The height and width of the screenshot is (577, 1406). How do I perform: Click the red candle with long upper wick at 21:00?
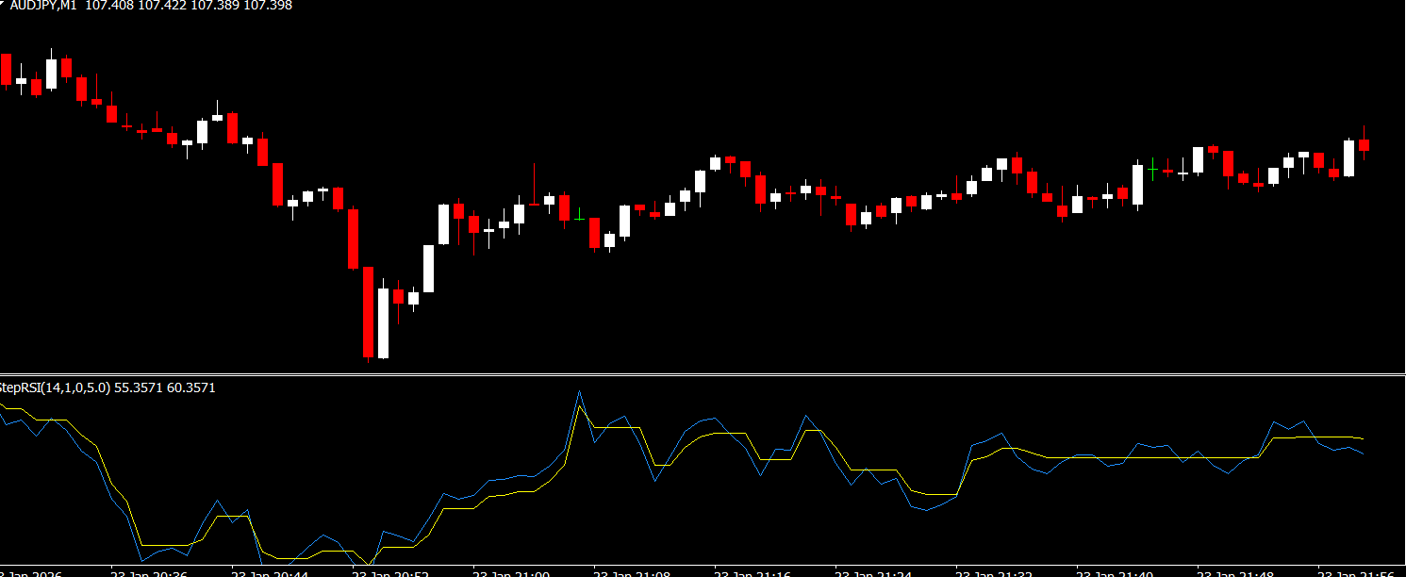click(534, 202)
